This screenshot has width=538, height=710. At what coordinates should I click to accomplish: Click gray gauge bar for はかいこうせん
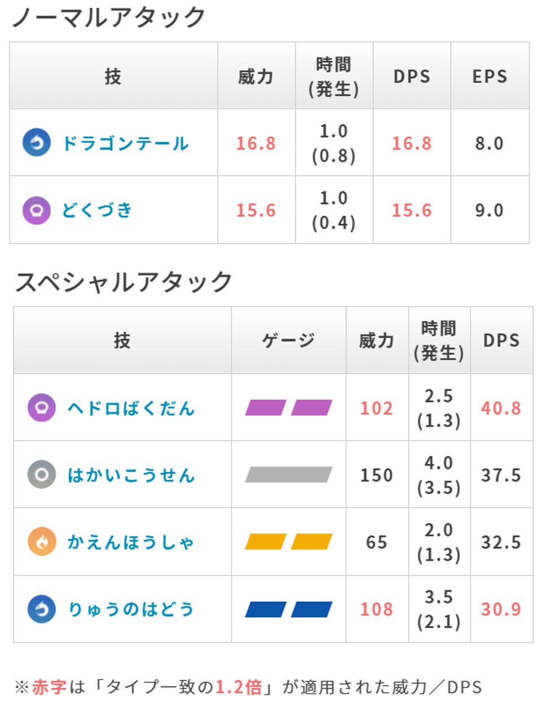(x=288, y=475)
